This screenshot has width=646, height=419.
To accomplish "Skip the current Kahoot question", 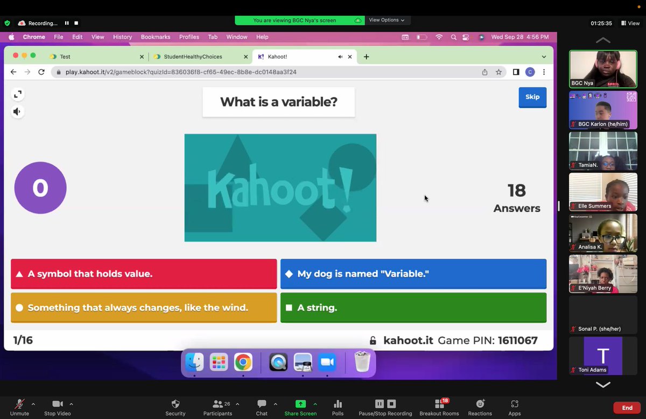I will 532,97.
